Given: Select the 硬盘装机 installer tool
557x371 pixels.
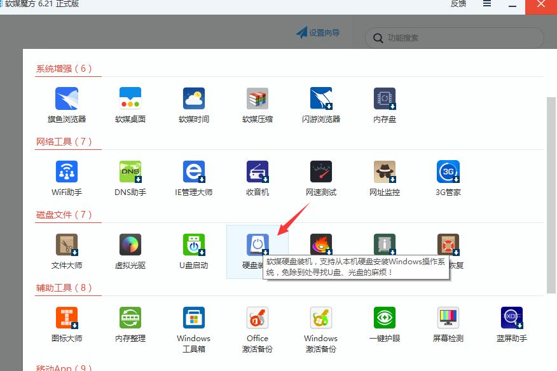Looking at the screenshot, I should point(257,243).
